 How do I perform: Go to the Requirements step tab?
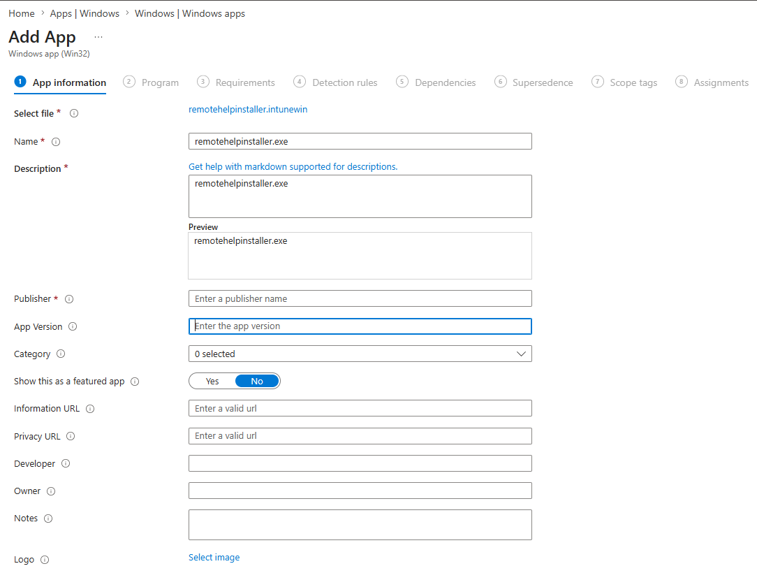[236, 82]
